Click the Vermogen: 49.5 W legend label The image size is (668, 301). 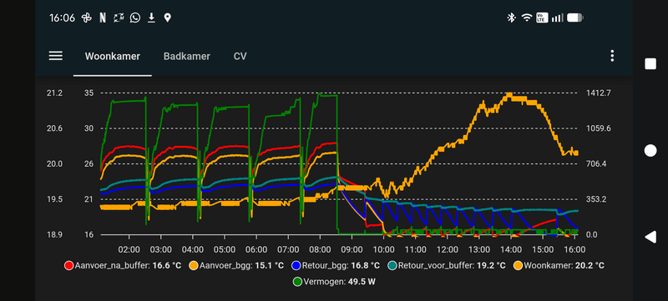click(x=340, y=282)
